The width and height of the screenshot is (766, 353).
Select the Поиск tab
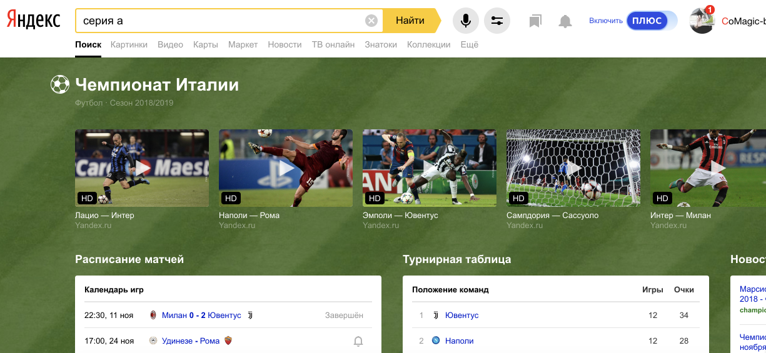coord(88,44)
